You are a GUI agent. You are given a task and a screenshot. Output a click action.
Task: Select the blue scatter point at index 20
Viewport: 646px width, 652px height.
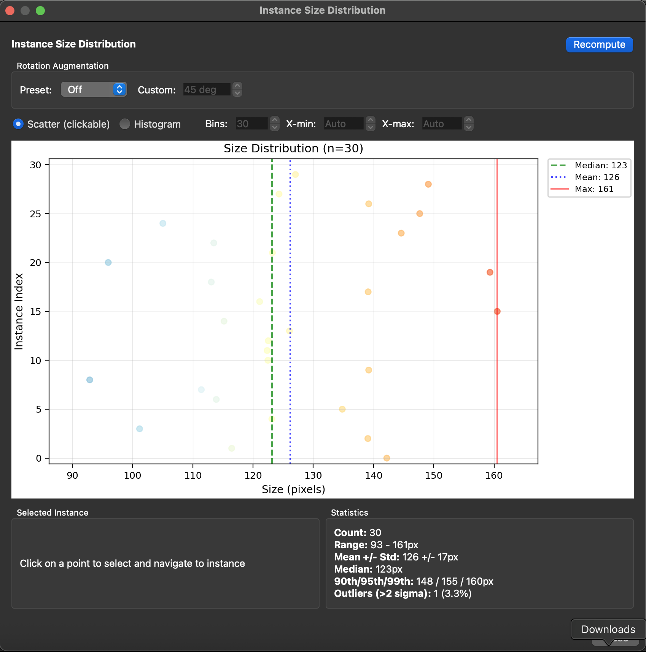[x=108, y=263]
